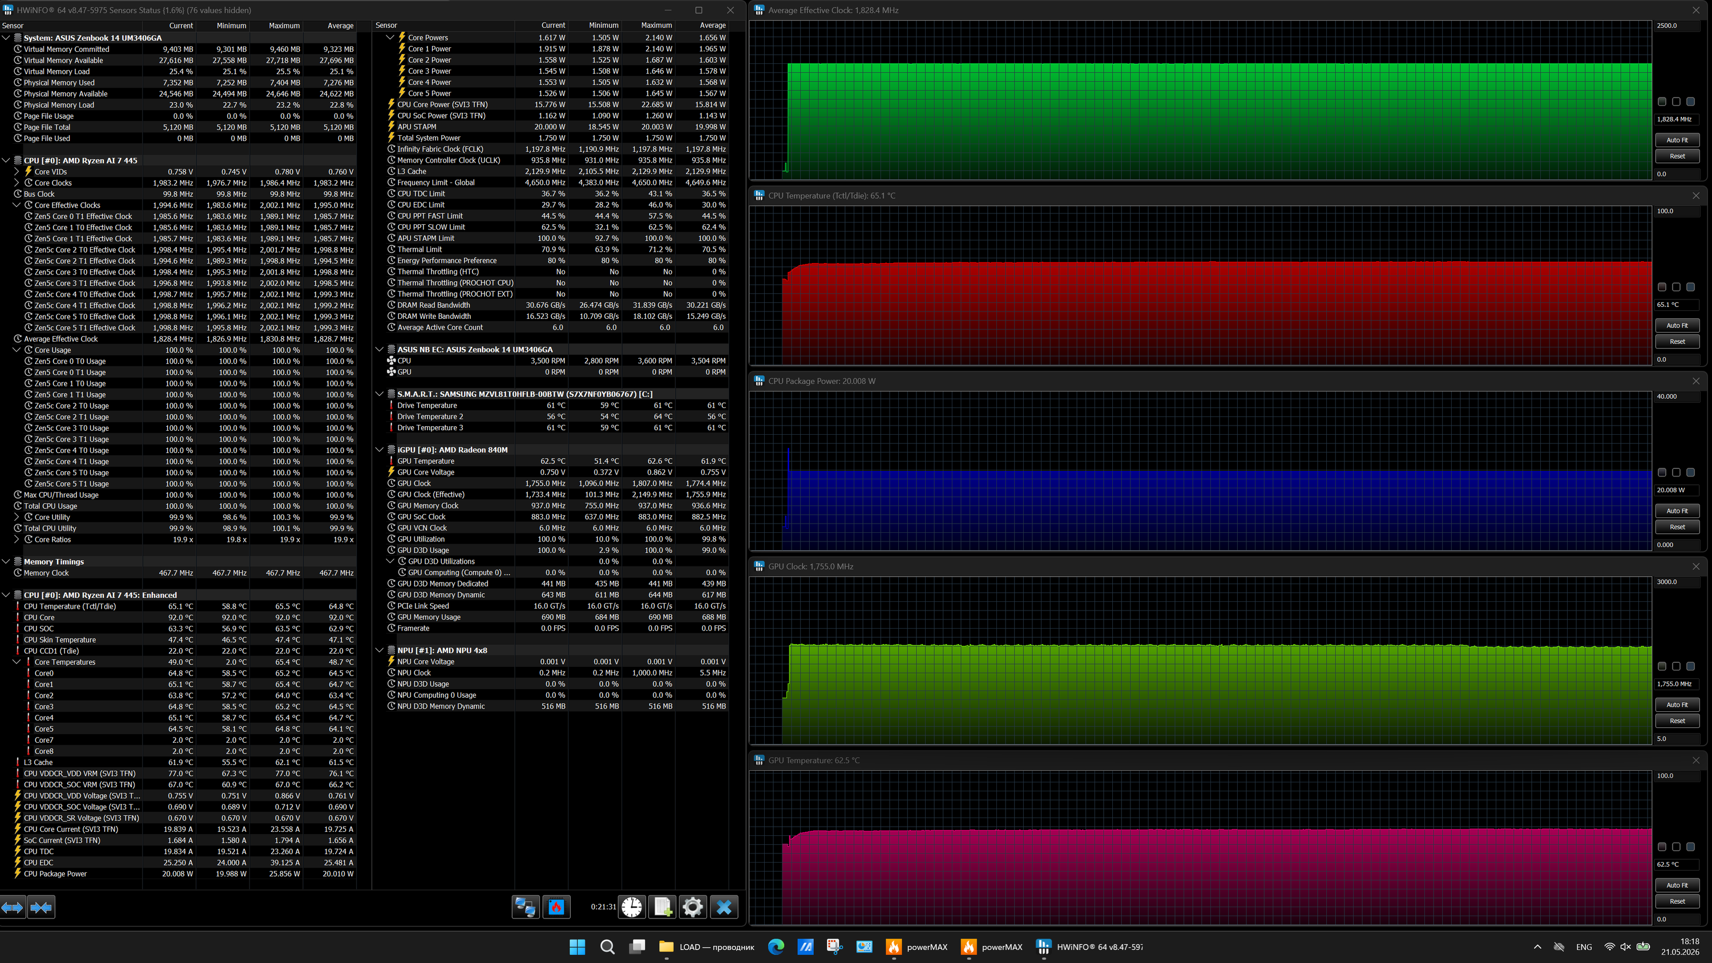Click dark blue swatch in CPU Package Power graph
This screenshot has width=1712, height=963.
[1691, 472]
